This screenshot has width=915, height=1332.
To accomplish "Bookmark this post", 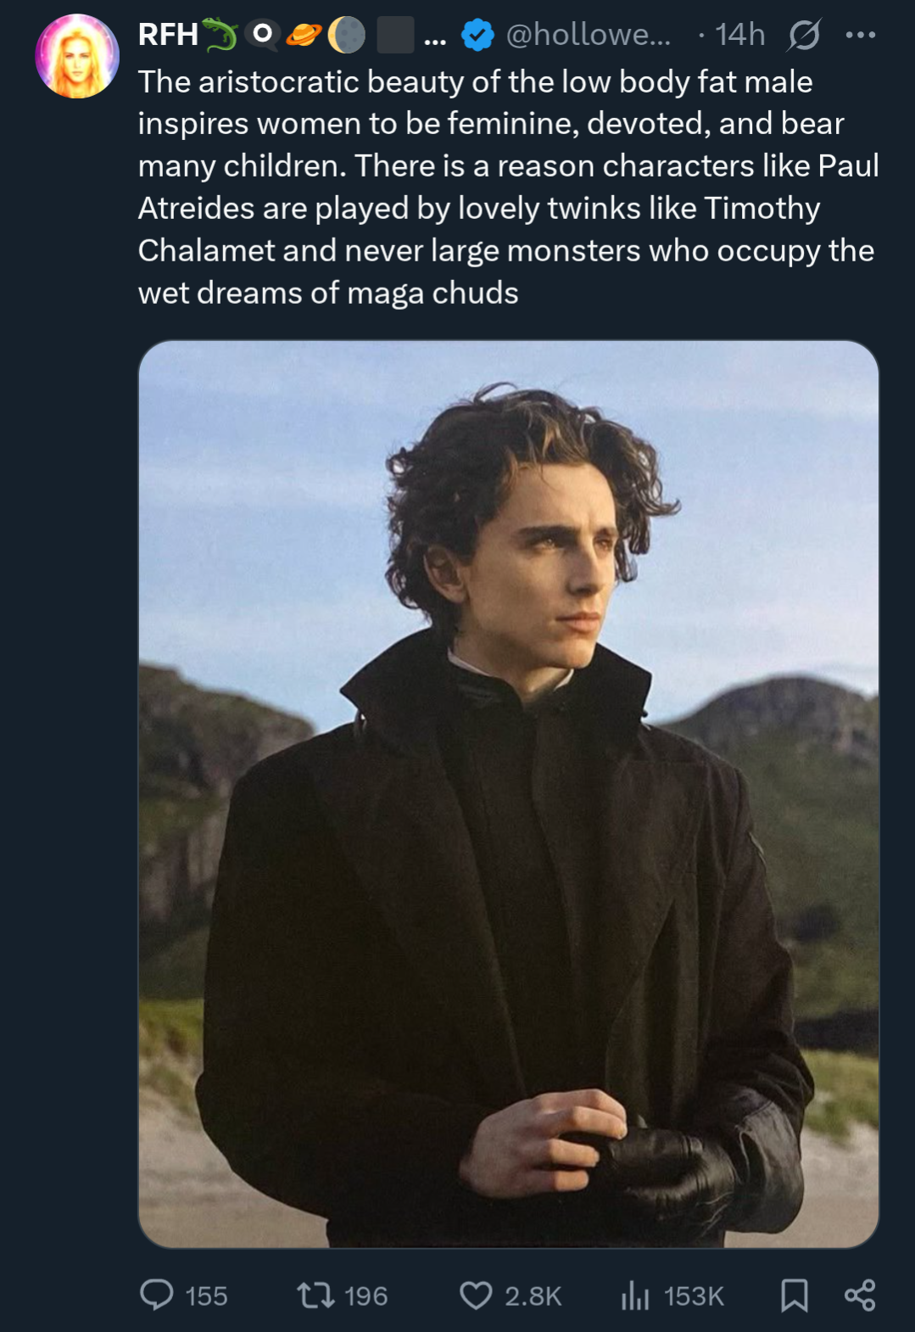I will coord(794,1296).
